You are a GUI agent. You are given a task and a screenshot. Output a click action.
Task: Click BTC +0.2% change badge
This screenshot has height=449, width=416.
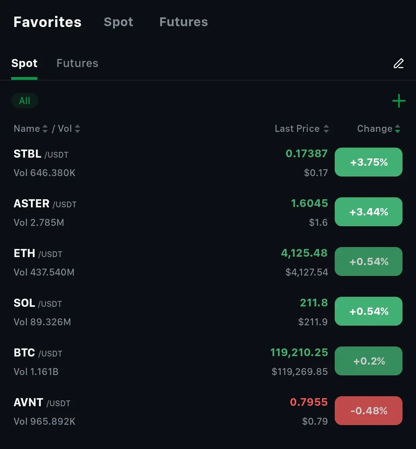(x=368, y=361)
